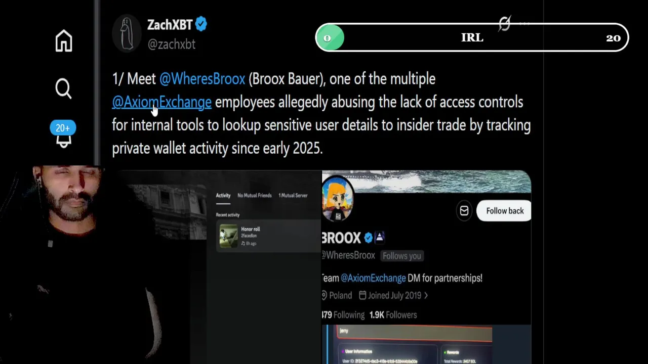Viewport: 648px width, 364px height.
Task: Open @AxiomExchange link in BROOX bio
Action: click(x=373, y=278)
